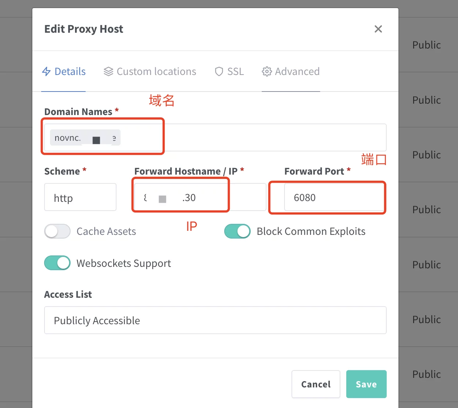The image size is (458, 408).
Task: Open the Access List dropdown
Action: (215, 320)
